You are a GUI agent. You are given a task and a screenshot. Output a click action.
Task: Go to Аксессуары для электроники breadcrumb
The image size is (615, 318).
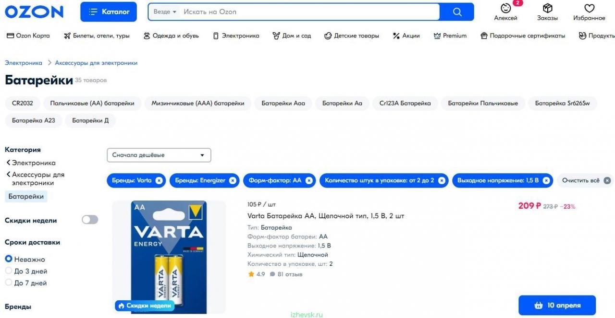tap(96, 63)
